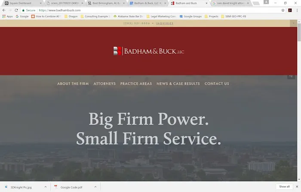Screen dimensions: 301x192
Task: Go back to the previous page
Action: (x=4, y=10)
